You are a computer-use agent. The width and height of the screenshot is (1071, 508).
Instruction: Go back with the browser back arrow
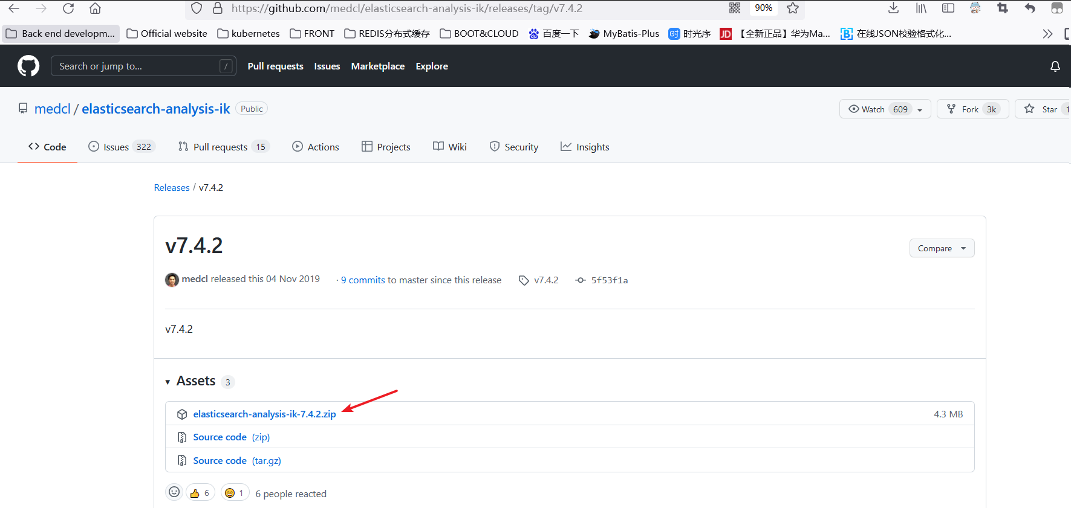coord(14,8)
